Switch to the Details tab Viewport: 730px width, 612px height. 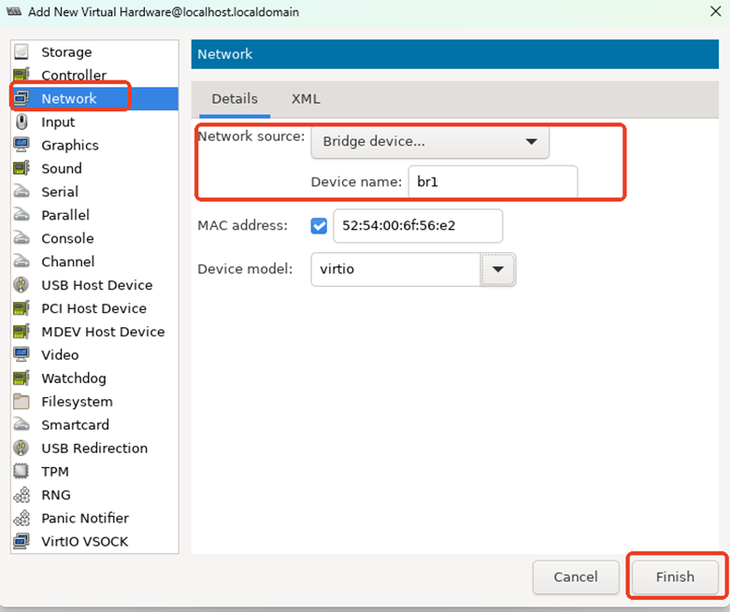click(x=235, y=99)
